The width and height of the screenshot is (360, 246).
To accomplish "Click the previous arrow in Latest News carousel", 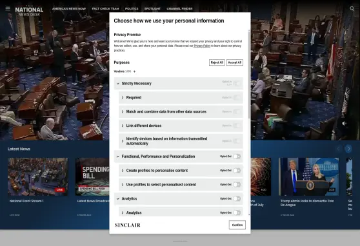I will coord(339,149).
